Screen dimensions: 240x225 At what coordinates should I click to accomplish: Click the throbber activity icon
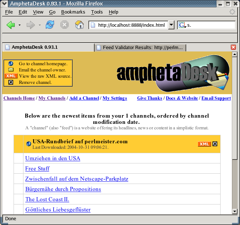pos(232,12)
